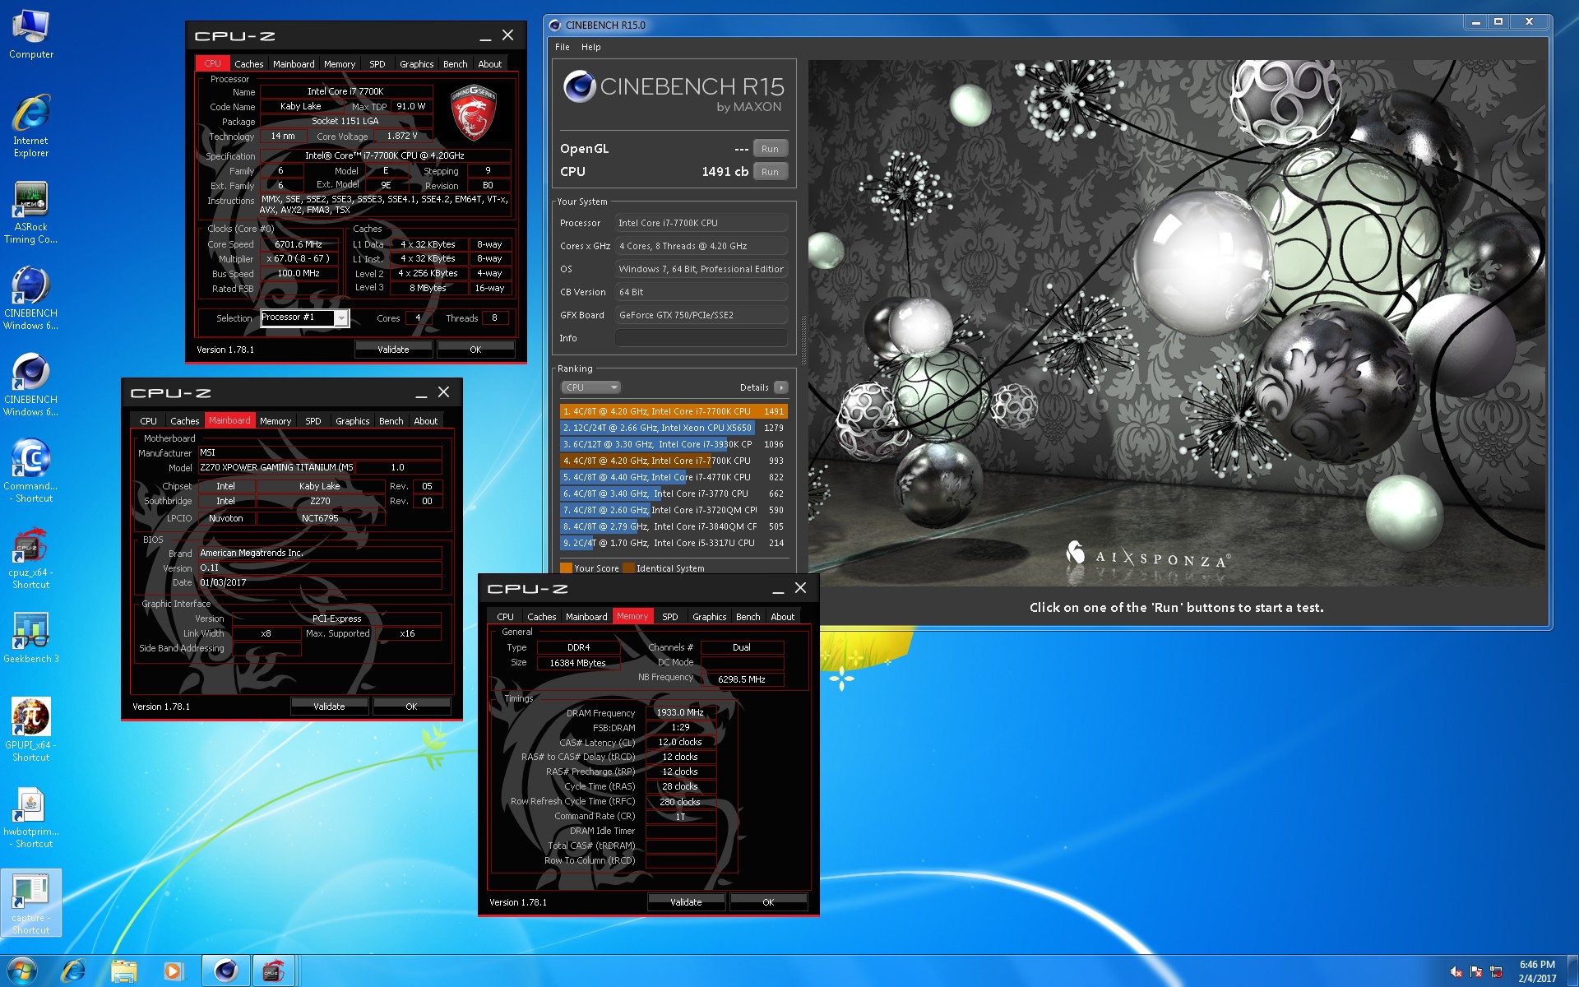The image size is (1579, 987).
Task: Switch to CINEBENCH taskbar button
Action: (225, 971)
